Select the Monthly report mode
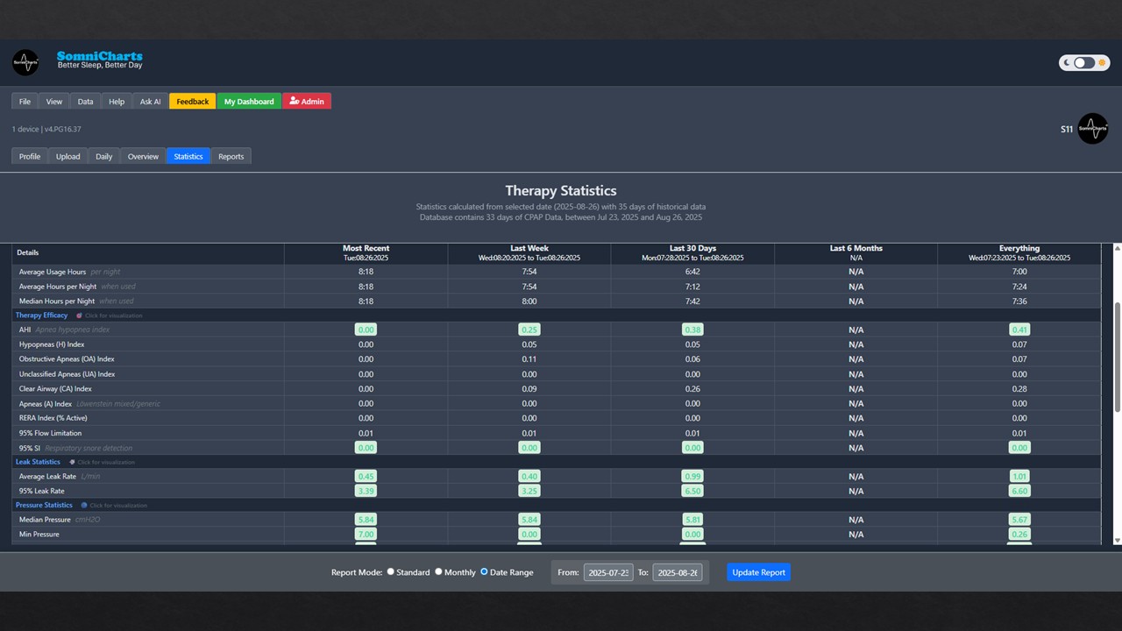The height and width of the screenshot is (631, 1122). tap(439, 572)
